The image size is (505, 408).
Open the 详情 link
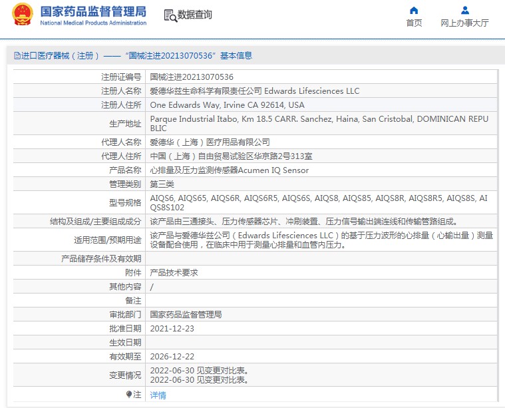click(x=158, y=395)
